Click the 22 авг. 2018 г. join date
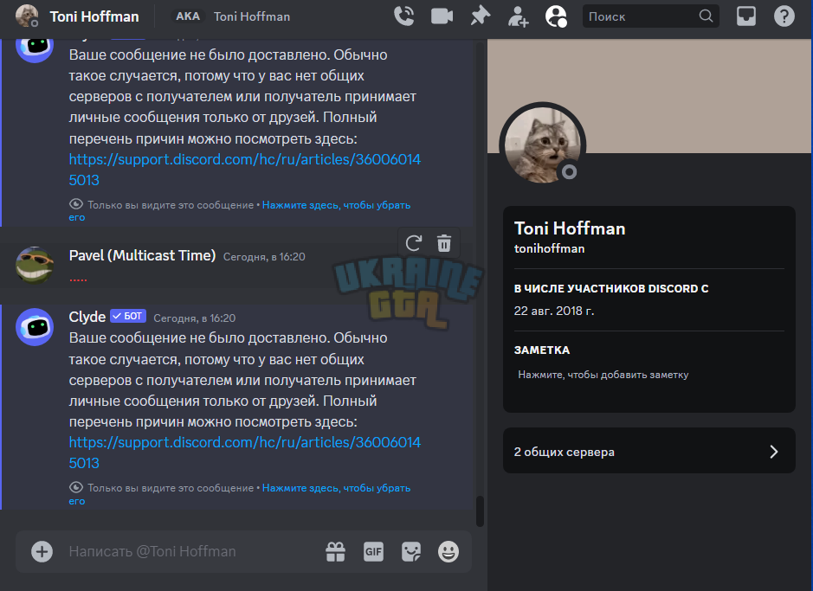 point(554,311)
